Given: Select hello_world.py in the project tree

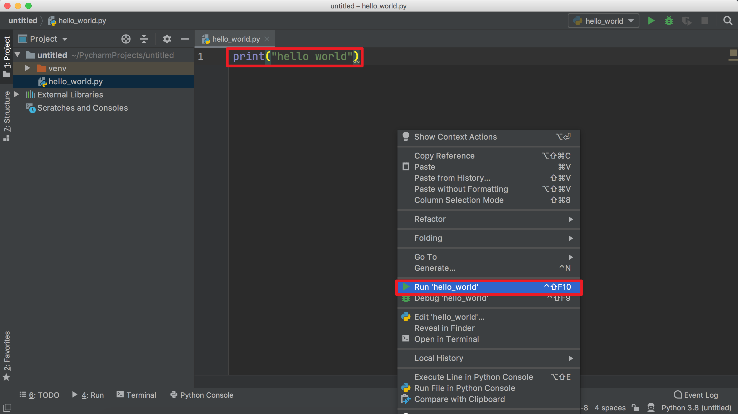Looking at the screenshot, I should pyautogui.click(x=75, y=82).
